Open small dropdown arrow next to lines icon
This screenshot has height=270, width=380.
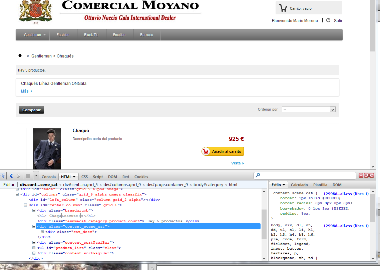click(x=36, y=176)
